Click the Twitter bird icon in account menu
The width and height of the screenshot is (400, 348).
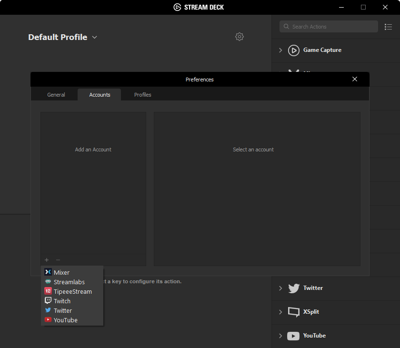pyautogui.click(x=48, y=310)
